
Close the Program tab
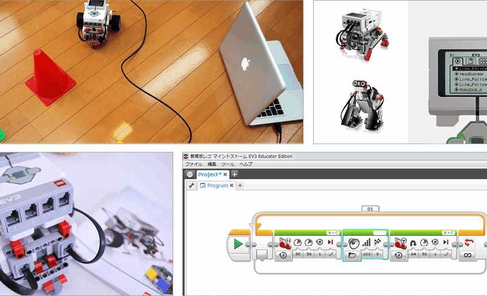(232, 185)
